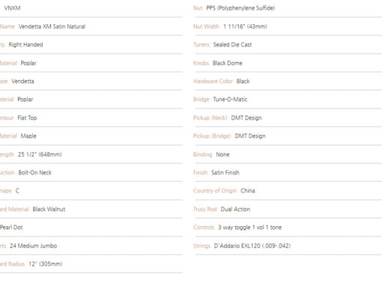
Task: Click the PPS (Polyphenylene Sulfide) nut value
Action: click(x=240, y=8)
